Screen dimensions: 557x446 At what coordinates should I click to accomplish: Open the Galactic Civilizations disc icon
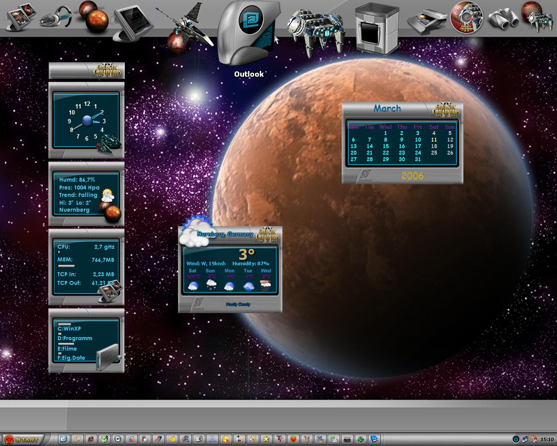click(466, 17)
